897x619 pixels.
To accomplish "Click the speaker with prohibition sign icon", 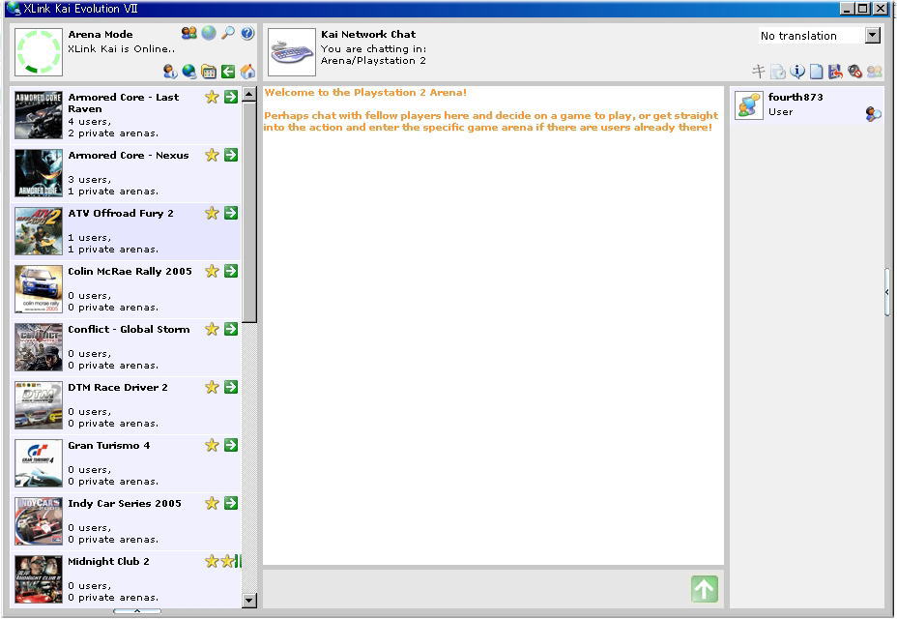I will click(x=854, y=72).
